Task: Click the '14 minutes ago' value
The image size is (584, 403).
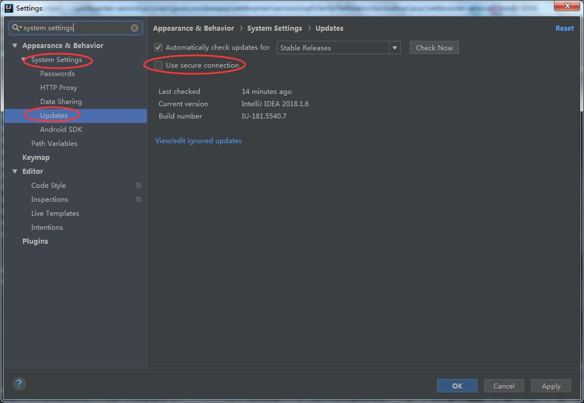Action: click(267, 91)
